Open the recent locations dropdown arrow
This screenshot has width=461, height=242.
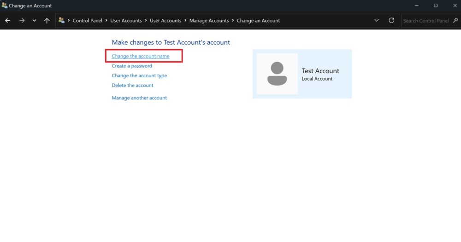pos(34,21)
